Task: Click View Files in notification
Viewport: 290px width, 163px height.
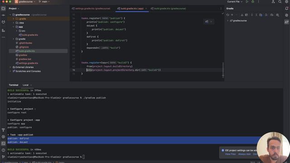Action: [x=230, y=154]
